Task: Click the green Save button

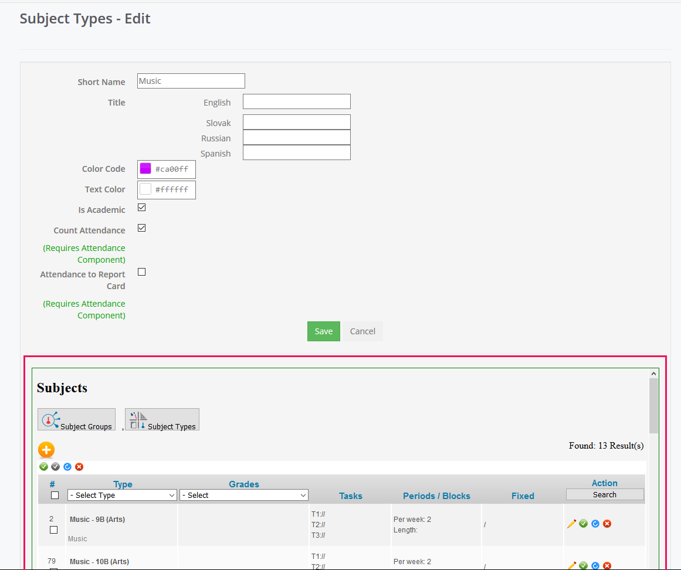Action: (324, 331)
